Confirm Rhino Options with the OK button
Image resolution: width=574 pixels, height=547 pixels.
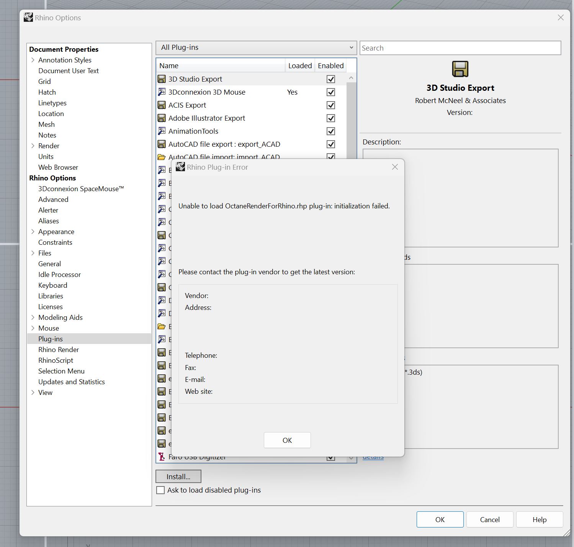440,519
